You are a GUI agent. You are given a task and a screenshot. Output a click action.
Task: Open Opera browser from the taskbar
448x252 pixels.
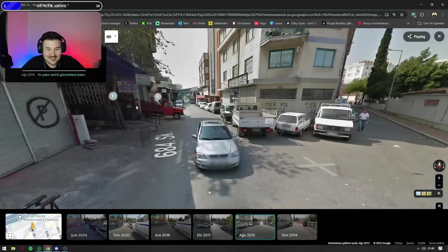click(x=22, y=248)
